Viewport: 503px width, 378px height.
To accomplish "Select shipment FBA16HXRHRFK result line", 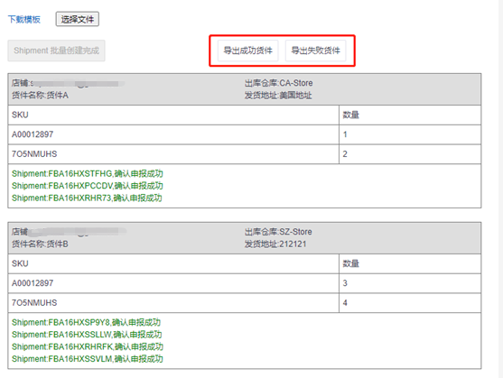I will pos(88,346).
